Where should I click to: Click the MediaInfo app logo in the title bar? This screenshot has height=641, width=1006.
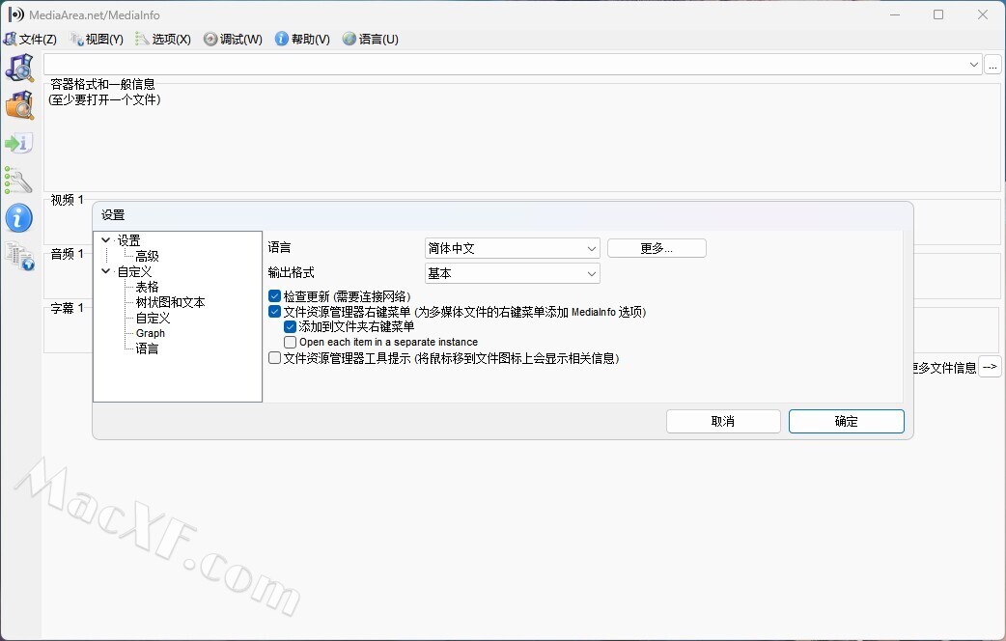pyautogui.click(x=15, y=14)
